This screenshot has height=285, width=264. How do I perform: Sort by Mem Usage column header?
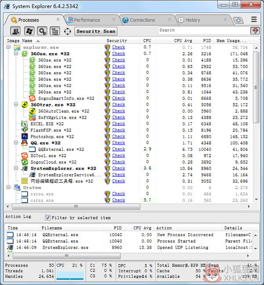click(231, 41)
